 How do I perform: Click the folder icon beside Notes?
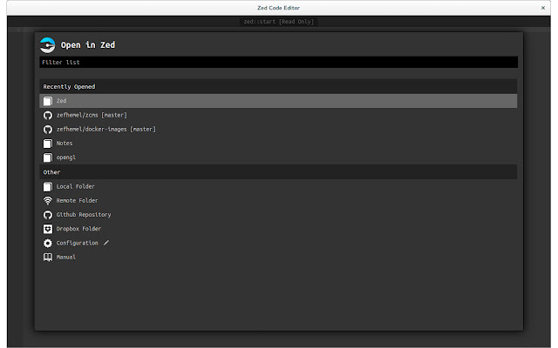coord(48,144)
